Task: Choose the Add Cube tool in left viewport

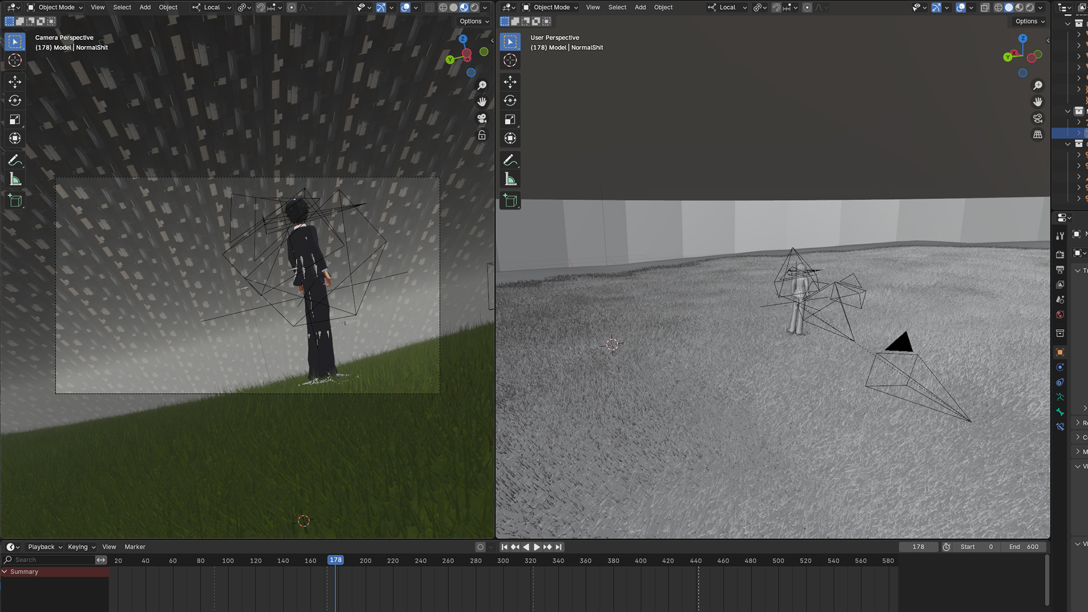Action: pos(15,201)
